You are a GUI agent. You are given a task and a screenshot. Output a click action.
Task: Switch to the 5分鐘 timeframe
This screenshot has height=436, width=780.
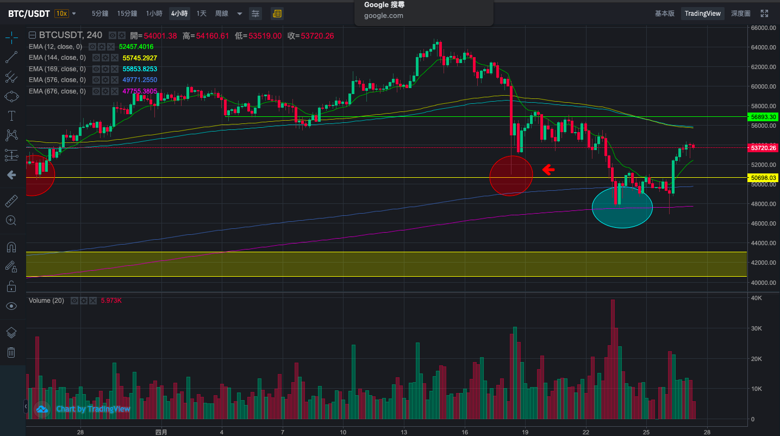pyautogui.click(x=100, y=13)
